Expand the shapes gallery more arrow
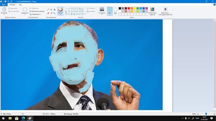Screen dimensions: 216x121 click(85, 14)
